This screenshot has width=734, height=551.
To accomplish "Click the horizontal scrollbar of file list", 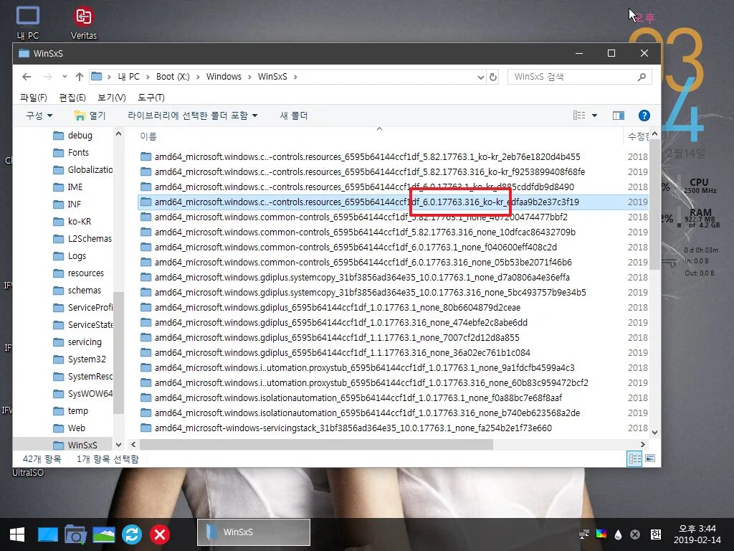I will tap(316, 444).
